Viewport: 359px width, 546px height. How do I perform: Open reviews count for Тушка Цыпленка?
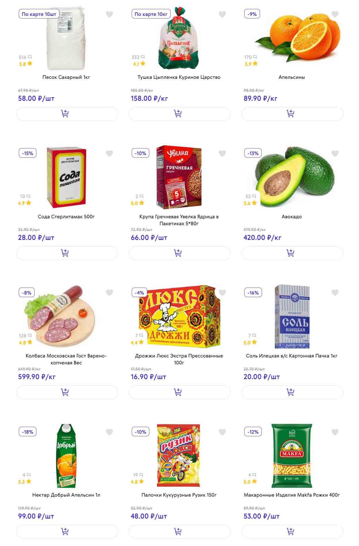[x=138, y=57]
